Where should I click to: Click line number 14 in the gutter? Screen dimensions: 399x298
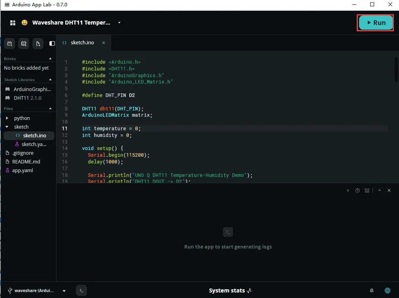64,148
